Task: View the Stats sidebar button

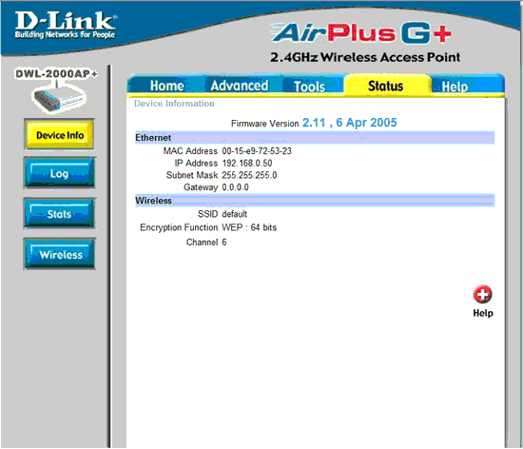Action: tap(59, 213)
